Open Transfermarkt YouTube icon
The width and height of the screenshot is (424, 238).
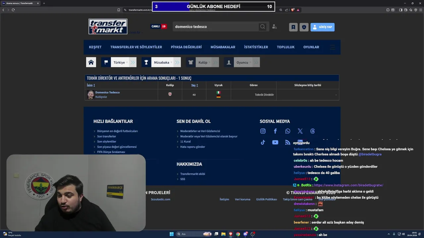tap(275, 142)
